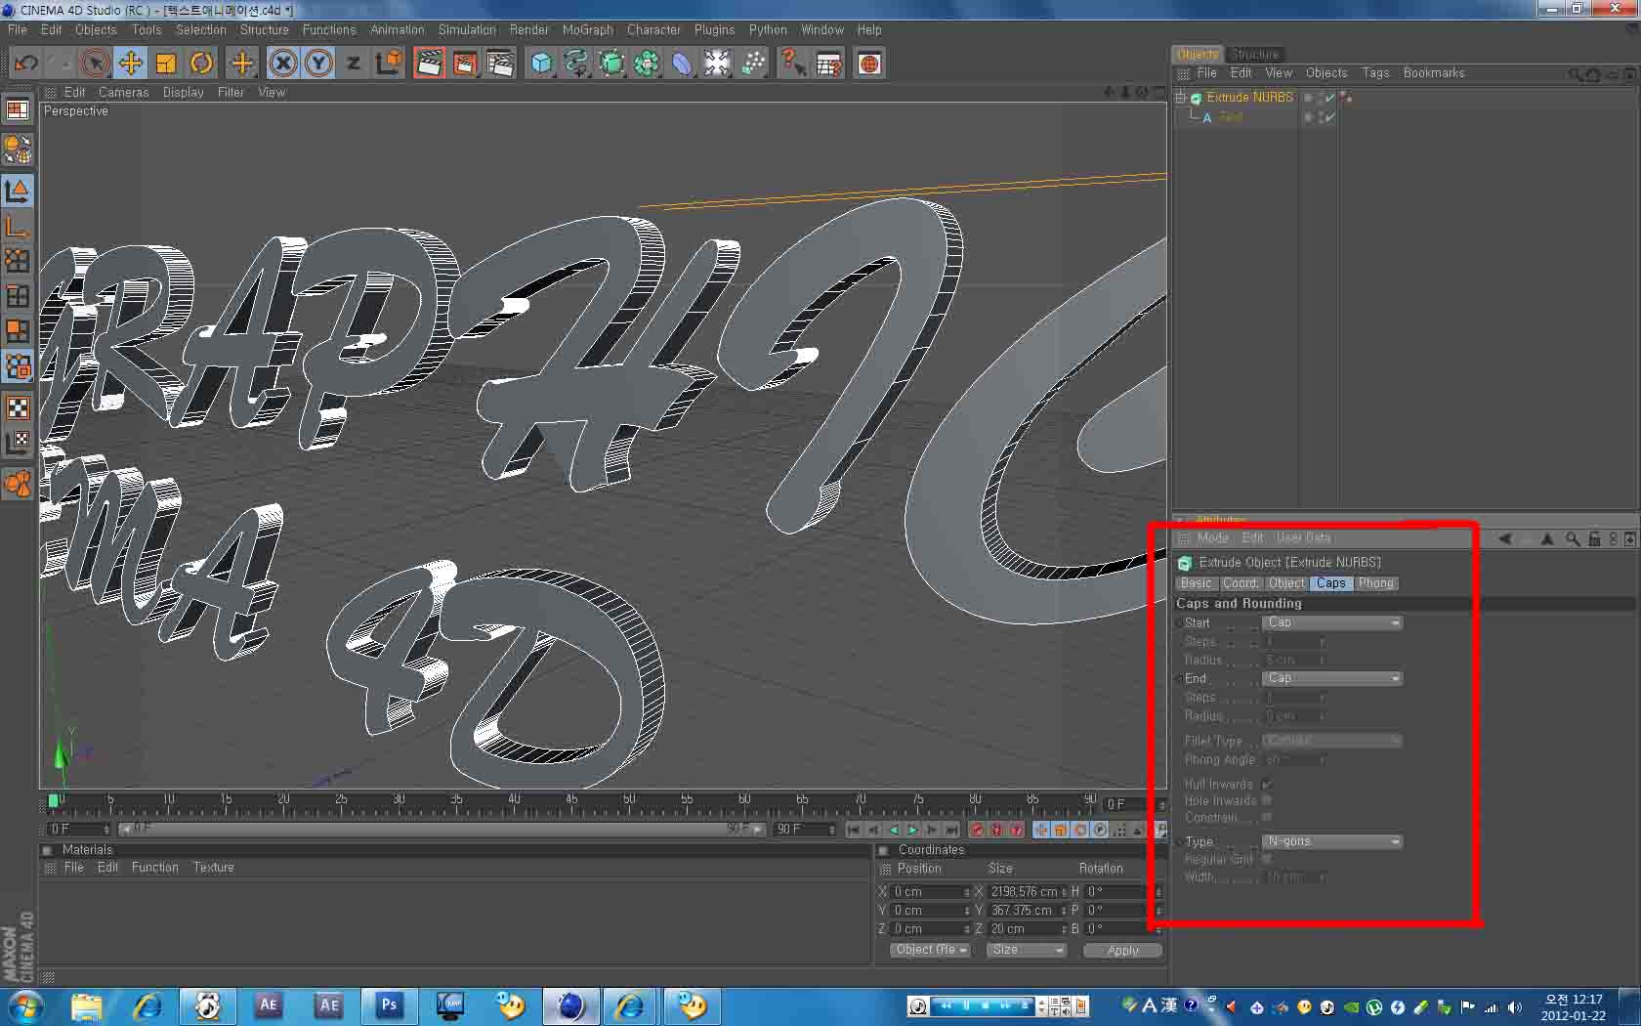Open Windows Start menu
Screen dimensions: 1641x1026
pyautogui.click(x=25, y=1005)
